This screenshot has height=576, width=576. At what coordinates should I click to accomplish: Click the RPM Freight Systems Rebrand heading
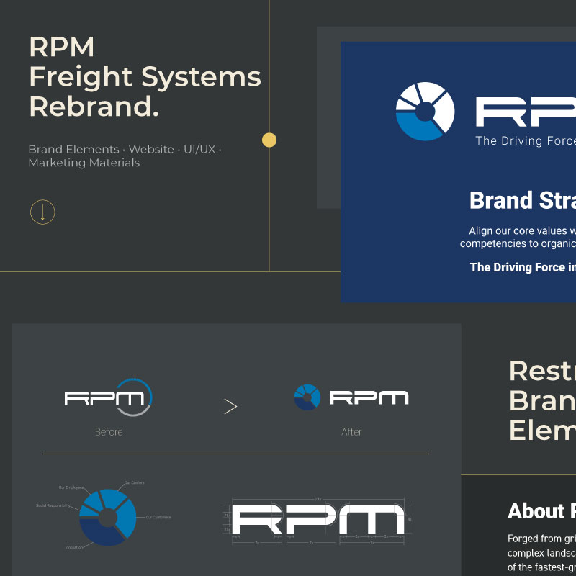pos(144,76)
